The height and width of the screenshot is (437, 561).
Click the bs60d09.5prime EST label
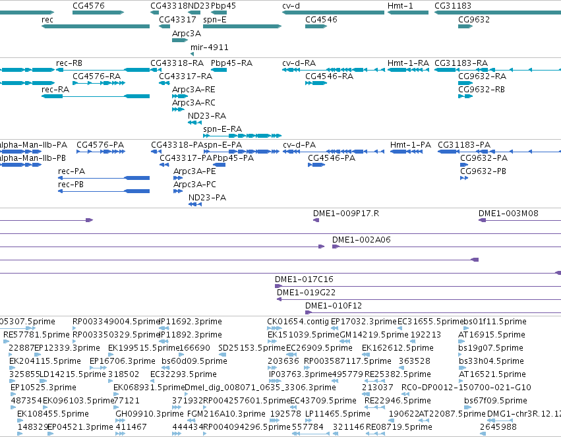194,361
